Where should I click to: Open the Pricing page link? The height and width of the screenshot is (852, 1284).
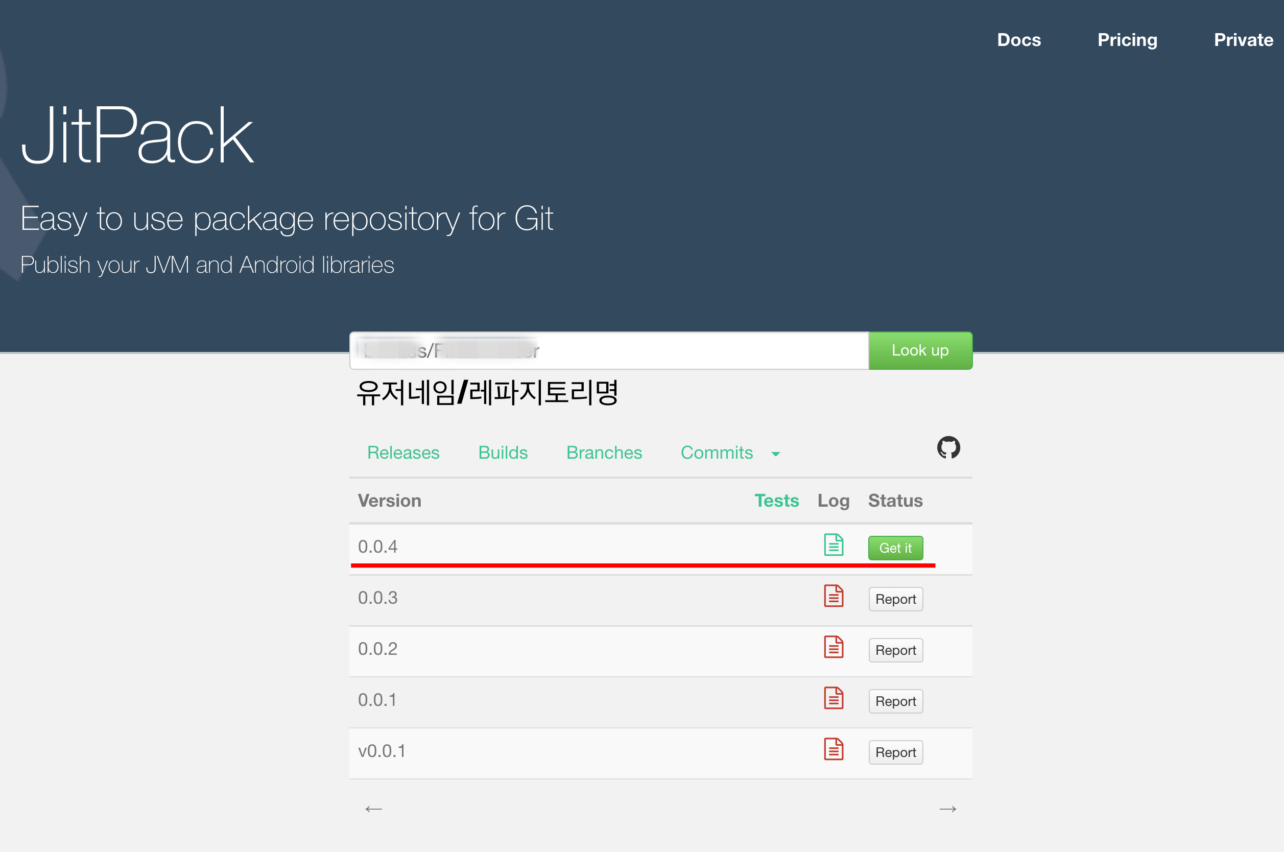tap(1127, 40)
